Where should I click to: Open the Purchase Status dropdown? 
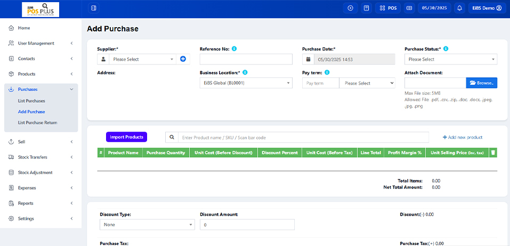click(451, 59)
